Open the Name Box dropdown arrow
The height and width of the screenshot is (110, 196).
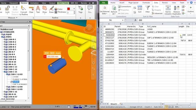[x=123, y=20]
